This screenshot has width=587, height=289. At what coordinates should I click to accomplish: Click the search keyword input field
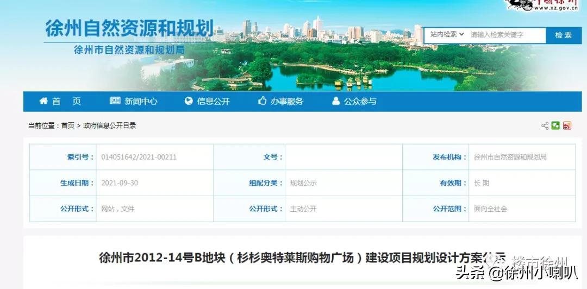coord(507,35)
